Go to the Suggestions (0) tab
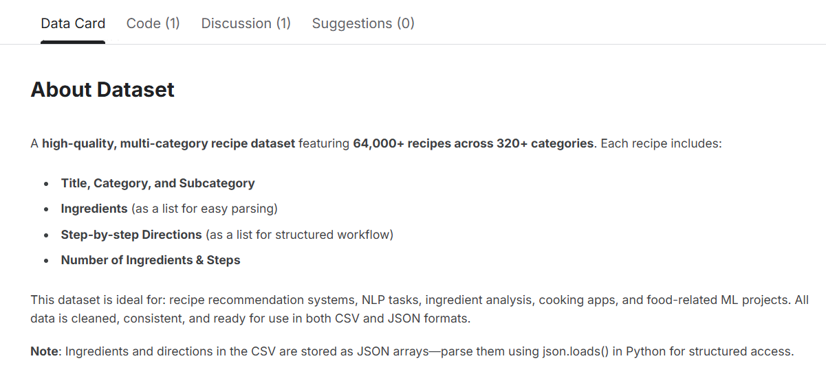 [x=363, y=23]
